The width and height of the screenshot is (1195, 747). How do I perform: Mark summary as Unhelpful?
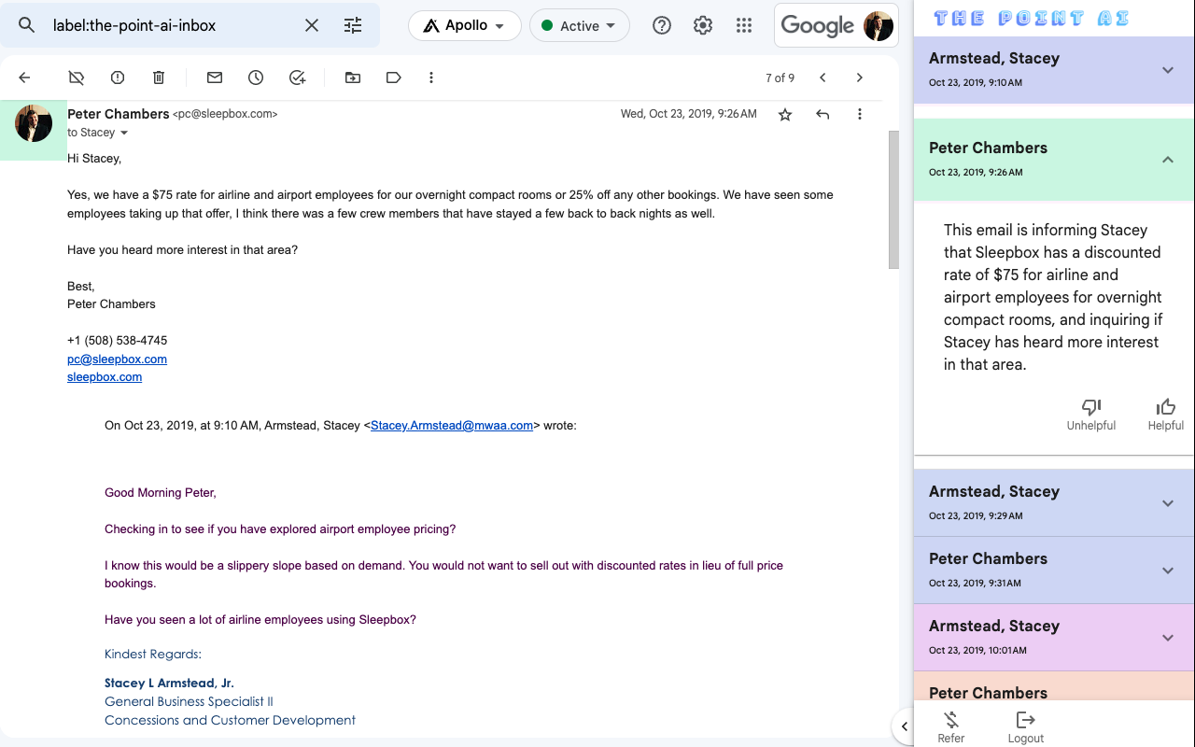(1090, 415)
